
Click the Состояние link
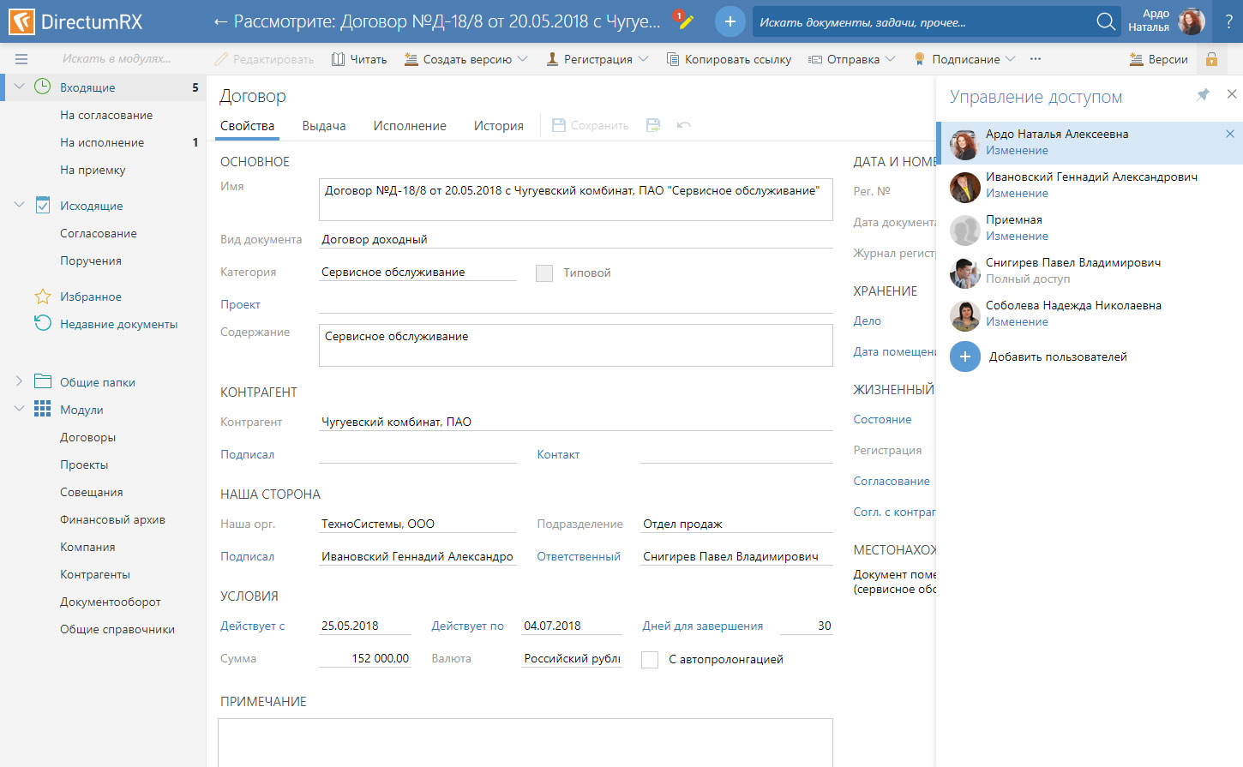coord(882,419)
